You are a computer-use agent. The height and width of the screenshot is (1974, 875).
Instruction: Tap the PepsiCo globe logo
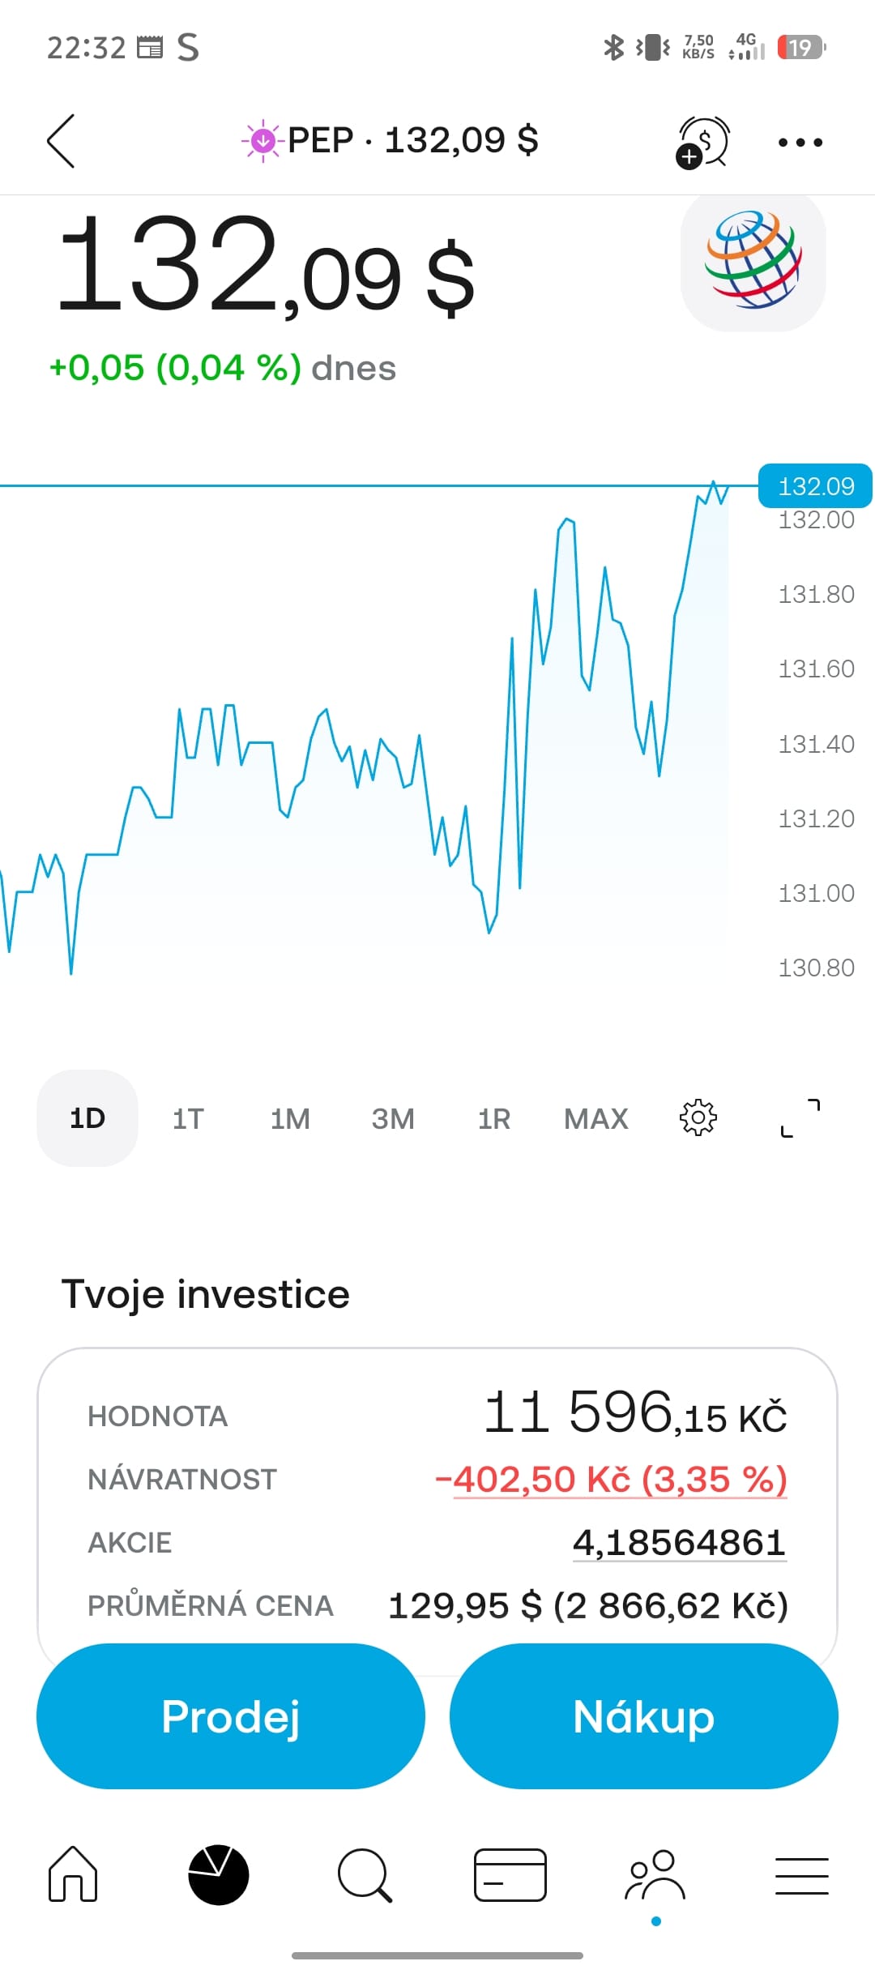pyautogui.click(x=753, y=260)
